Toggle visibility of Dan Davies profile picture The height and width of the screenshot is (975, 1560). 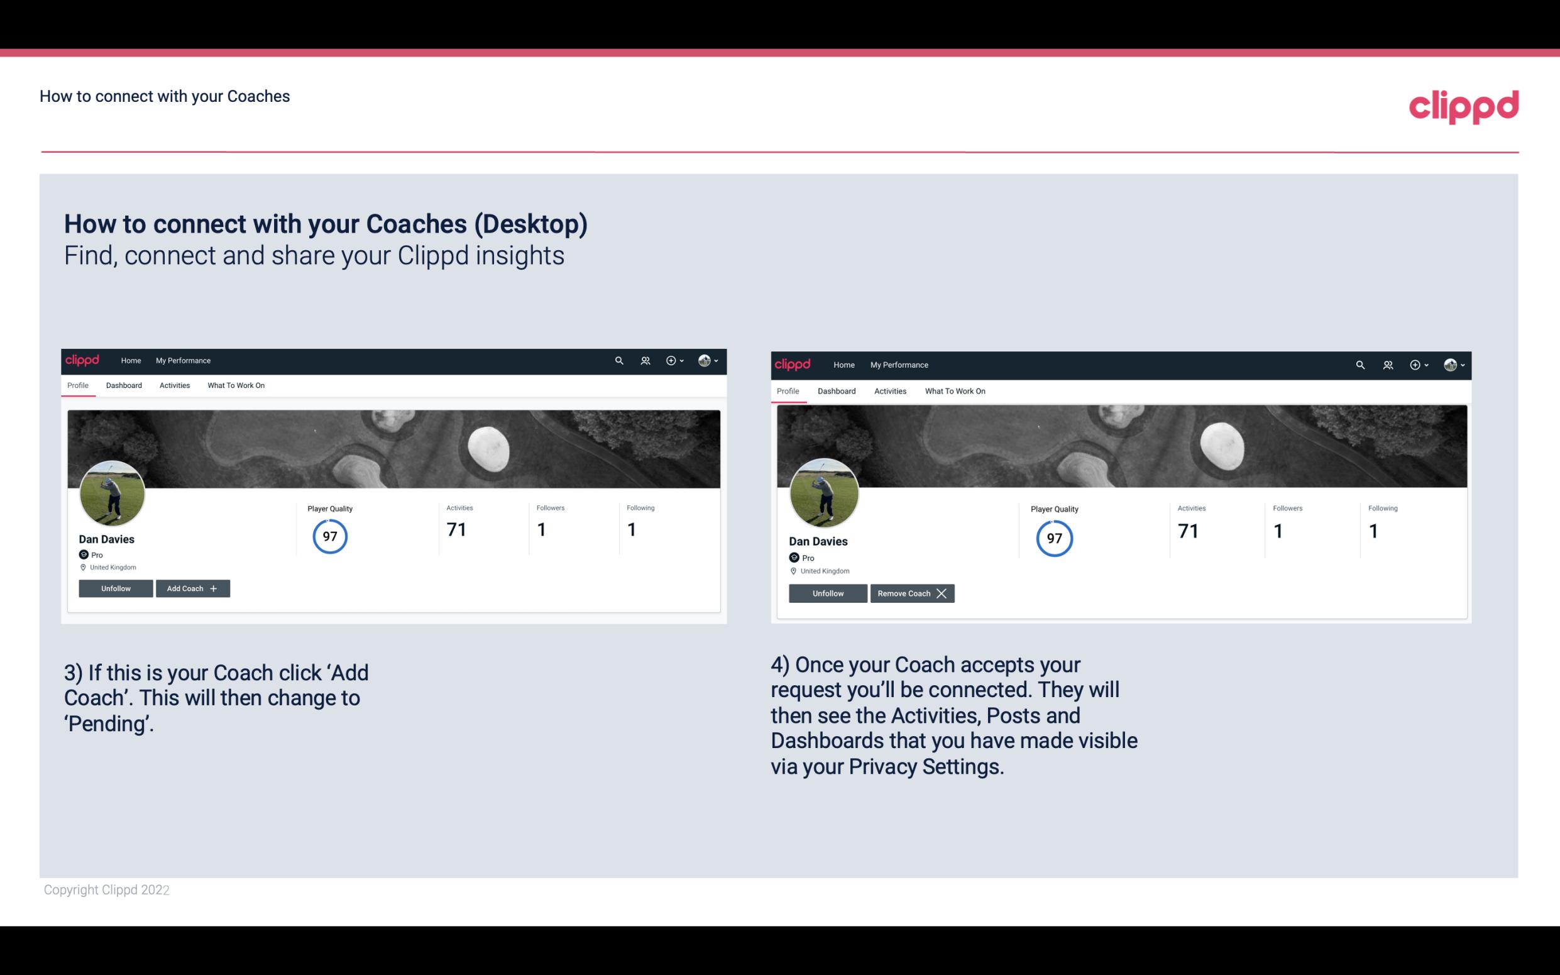click(x=113, y=492)
